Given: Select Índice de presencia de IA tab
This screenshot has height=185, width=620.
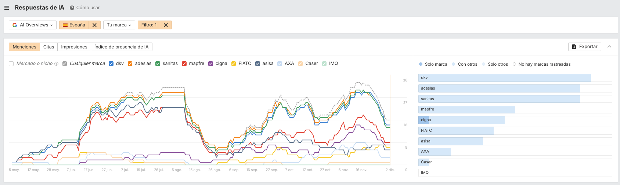Looking at the screenshot, I should (121, 47).
